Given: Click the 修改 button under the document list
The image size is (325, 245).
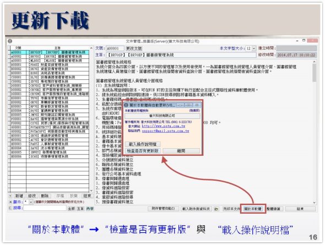Looking at the screenshot, I should (32, 195).
